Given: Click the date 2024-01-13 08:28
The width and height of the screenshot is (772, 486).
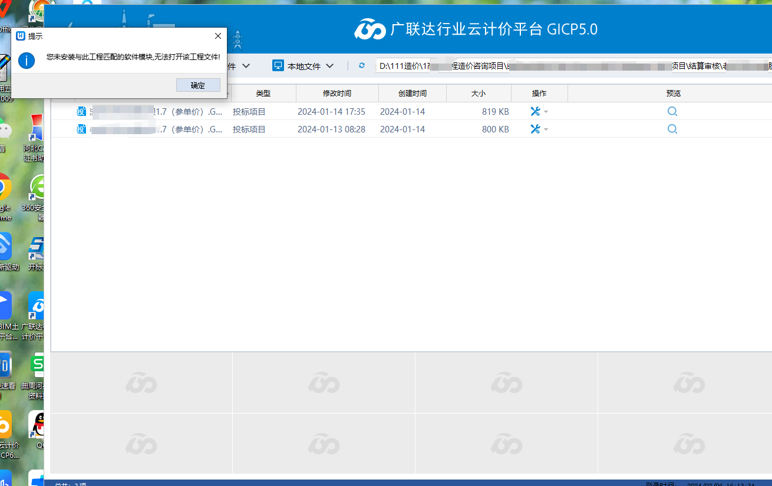Looking at the screenshot, I should click(331, 129).
